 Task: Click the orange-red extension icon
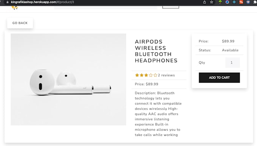coord(241,2)
